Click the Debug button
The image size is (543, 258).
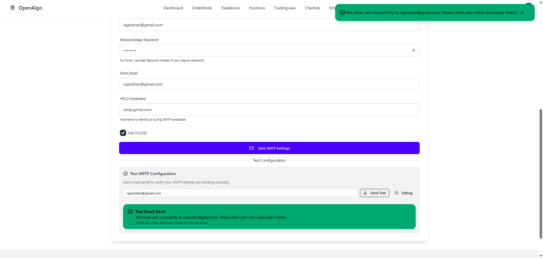click(404, 193)
